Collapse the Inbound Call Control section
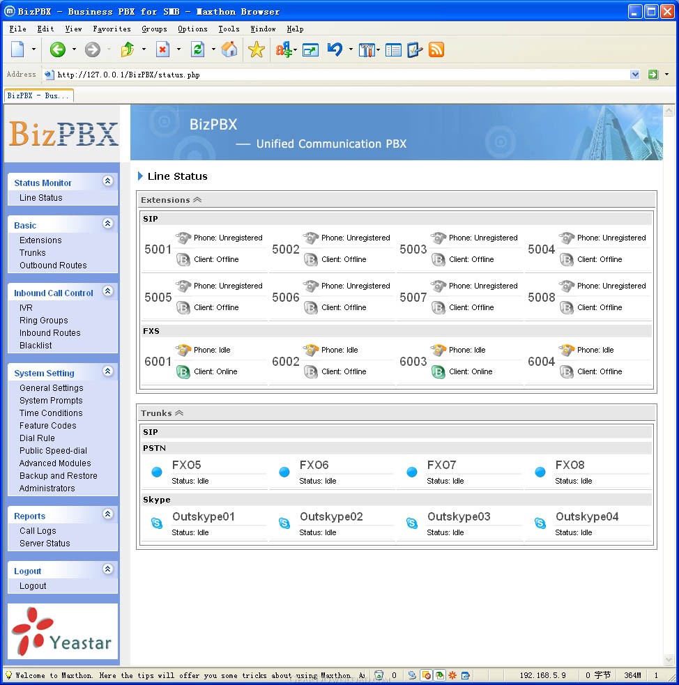This screenshot has width=679, height=685. click(107, 291)
